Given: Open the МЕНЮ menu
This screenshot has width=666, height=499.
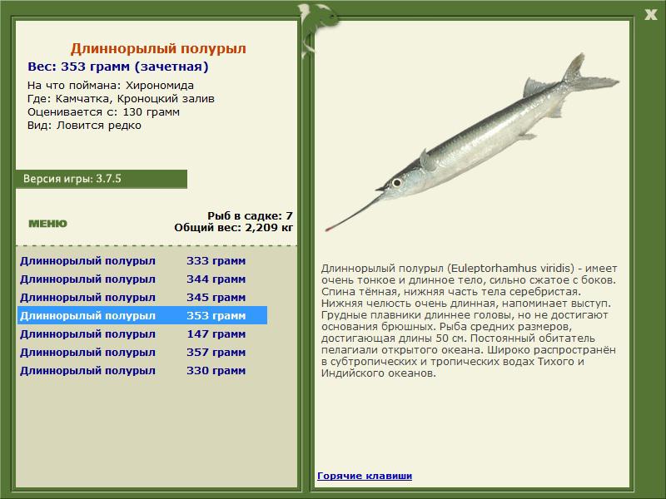Looking at the screenshot, I should pyautogui.click(x=47, y=224).
